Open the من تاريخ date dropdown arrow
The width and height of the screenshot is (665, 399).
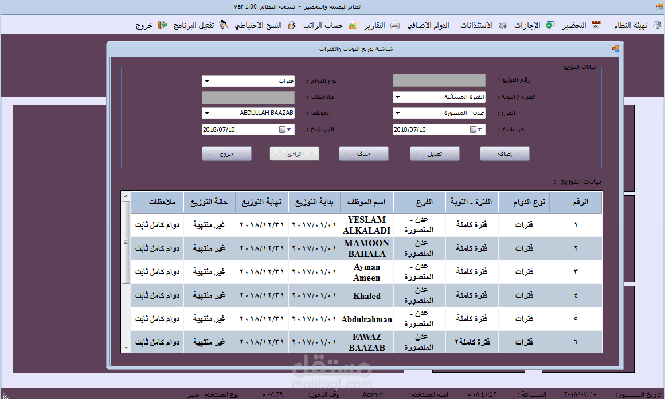[x=480, y=129]
